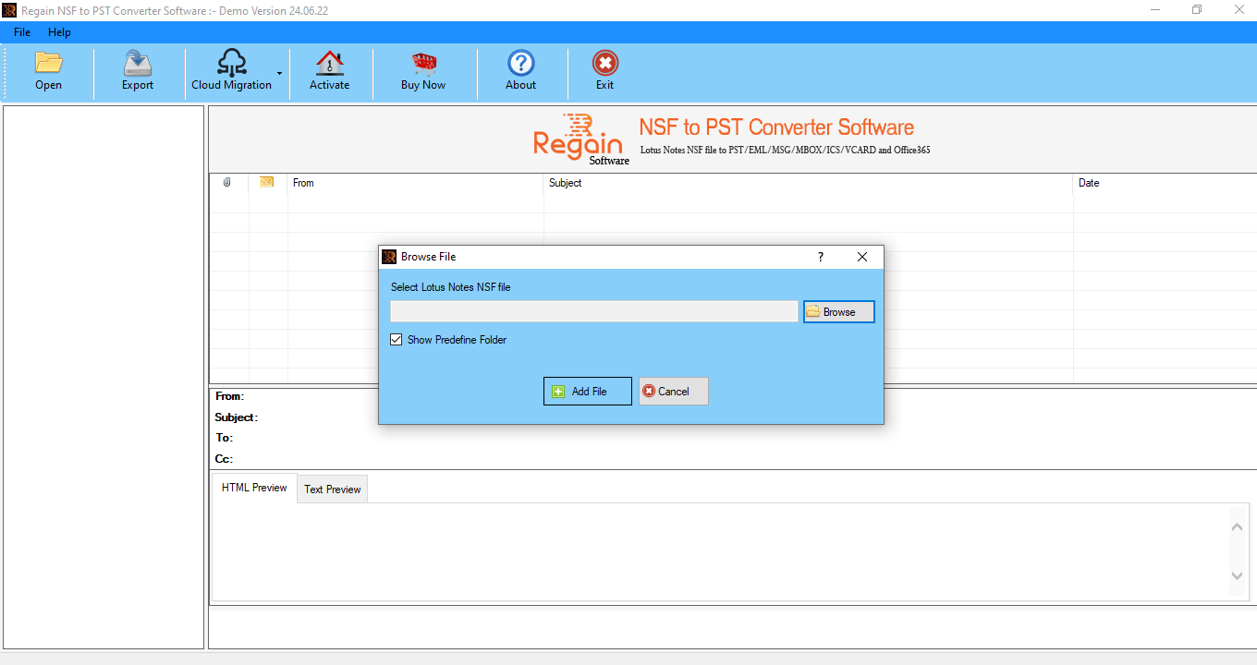1257x665 pixels.
Task: Click the Activate toolbar icon
Action: point(329,64)
